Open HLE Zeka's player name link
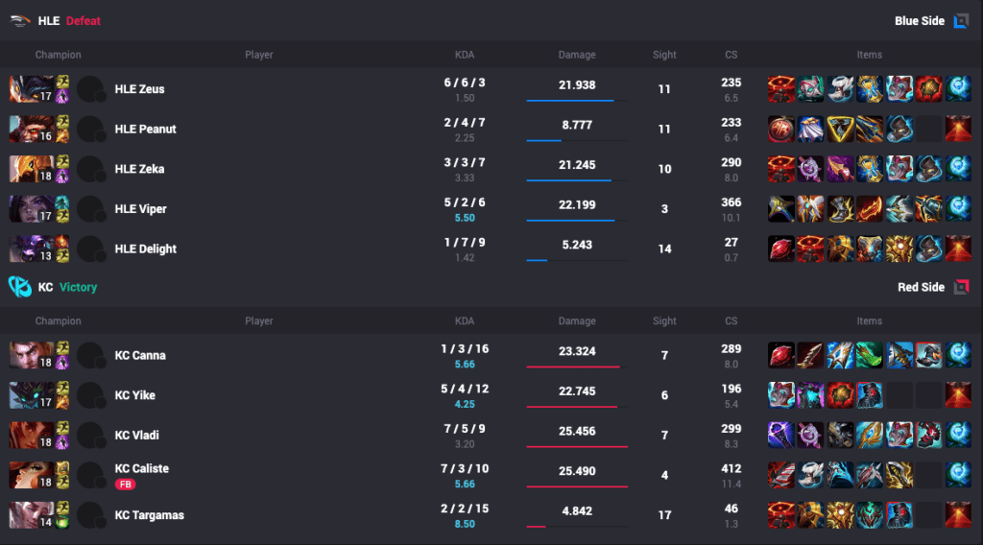The height and width of the screenshot is (545, 983). (139, 169)
